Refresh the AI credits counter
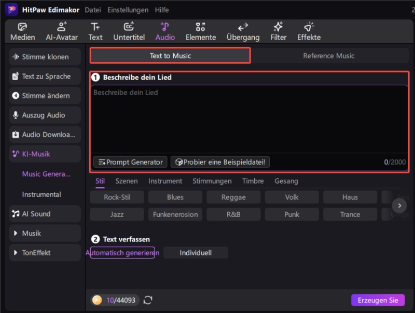Image resolution: width=415 pixels, height=313 pixels. tap(148, 300)
